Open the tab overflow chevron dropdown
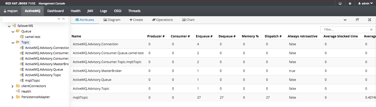The width and height of the screenshot is (376, 107). 345,20
